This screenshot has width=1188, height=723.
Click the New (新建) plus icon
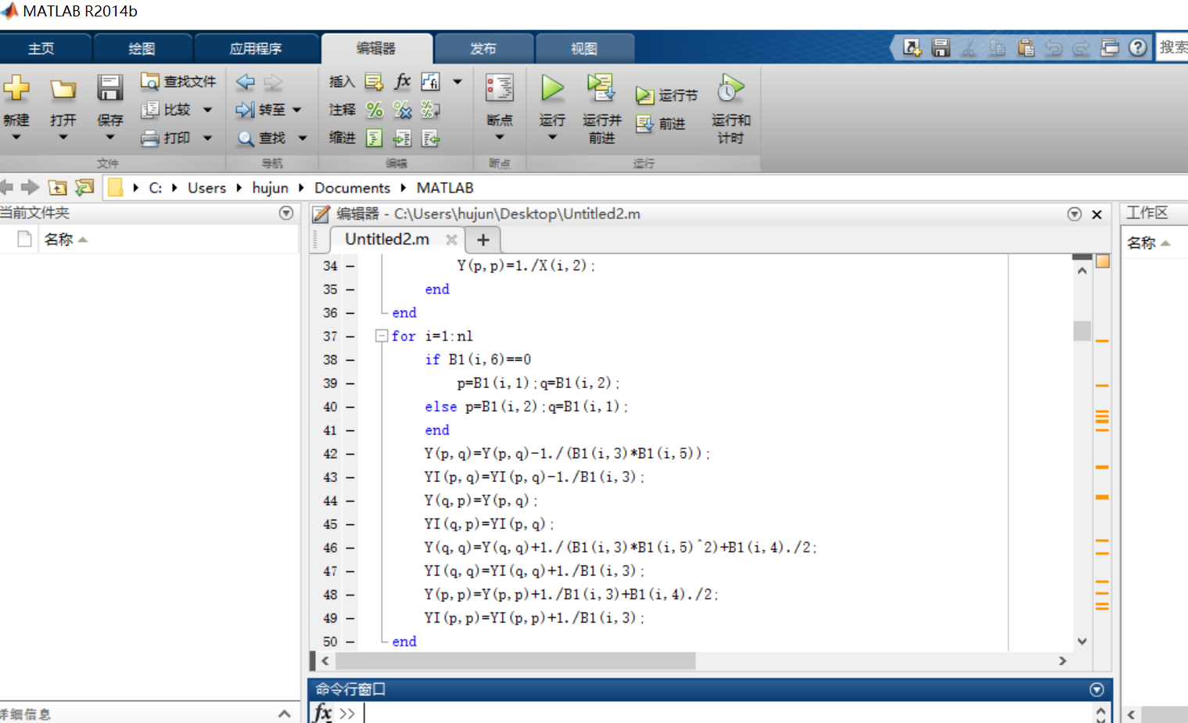tap(16, 88)
